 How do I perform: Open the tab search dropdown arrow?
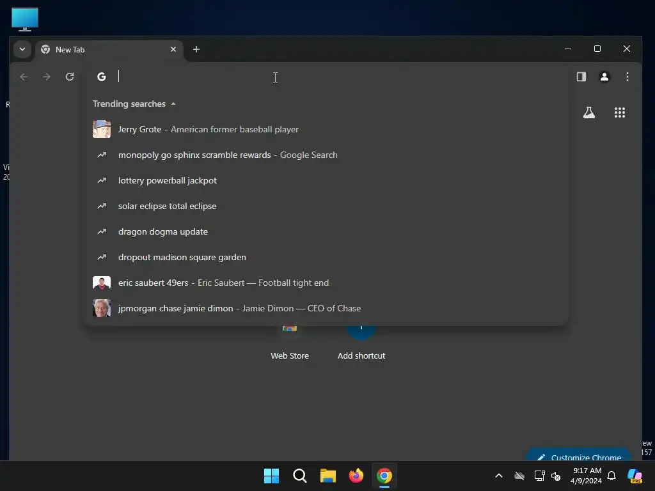pyautogui.click(x=22, y=49)
